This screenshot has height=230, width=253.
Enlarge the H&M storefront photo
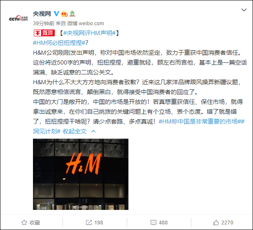80,174
